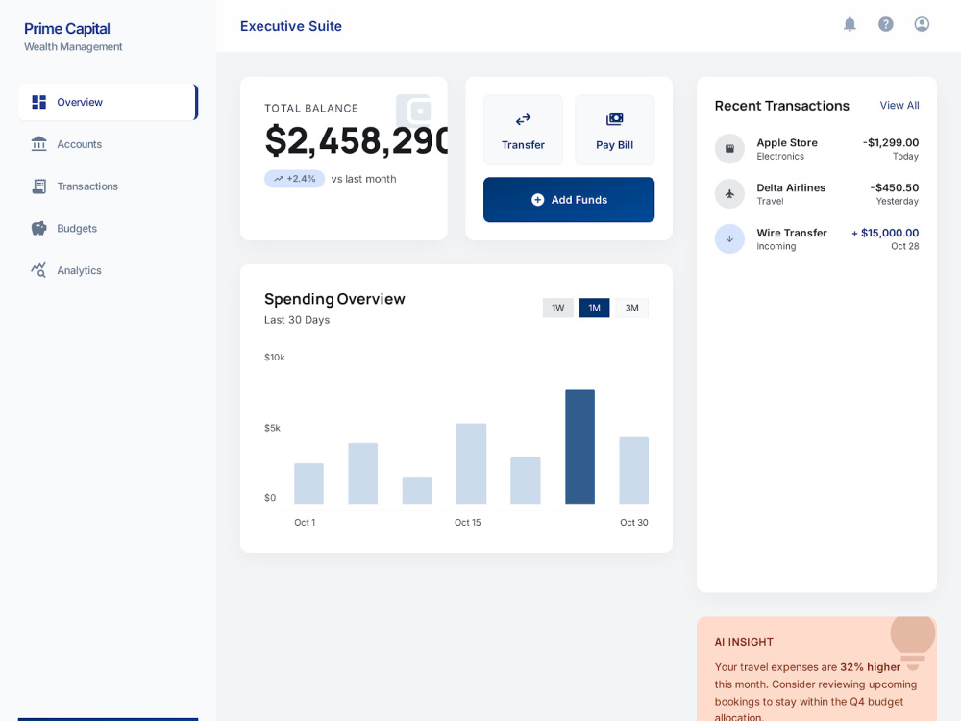Viewport: 961px width, 721px height.
Task: Click the Pay Bill button
Action: click(x=615, y=130)
